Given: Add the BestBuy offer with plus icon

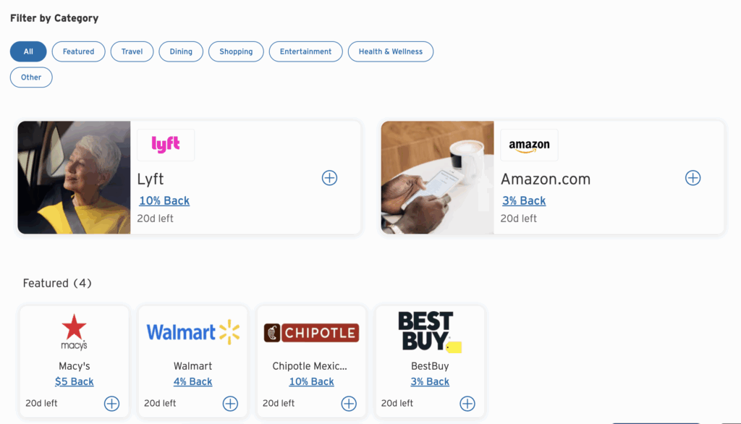Looking at the screenshot, I should [x=467, y=404].
